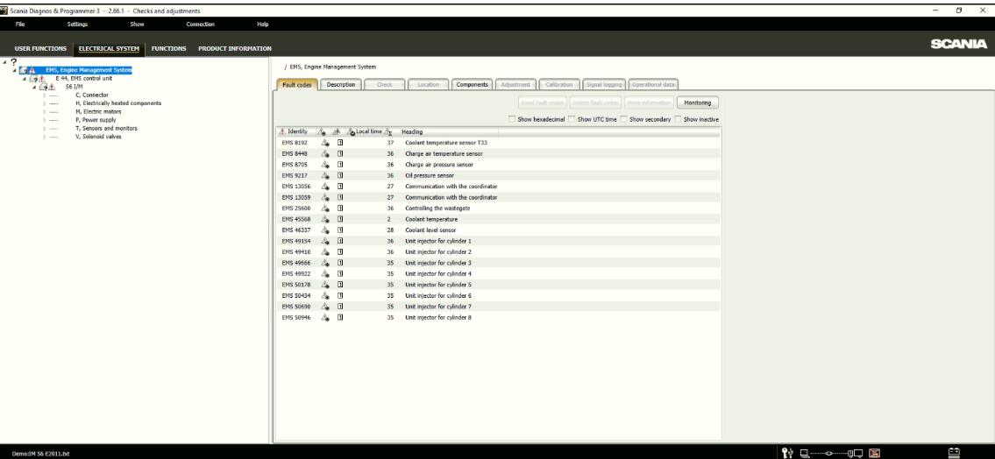
Task: Select the Fault codes tab
Action: tap(297, 85)
